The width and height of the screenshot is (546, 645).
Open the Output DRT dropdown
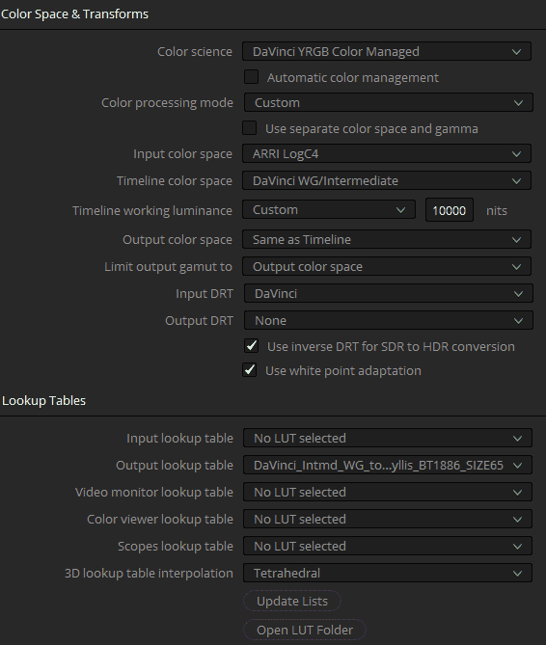tap(388, 320)
